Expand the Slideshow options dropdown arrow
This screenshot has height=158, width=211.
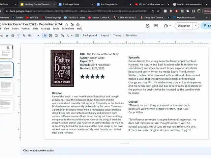tap(196, 26)
